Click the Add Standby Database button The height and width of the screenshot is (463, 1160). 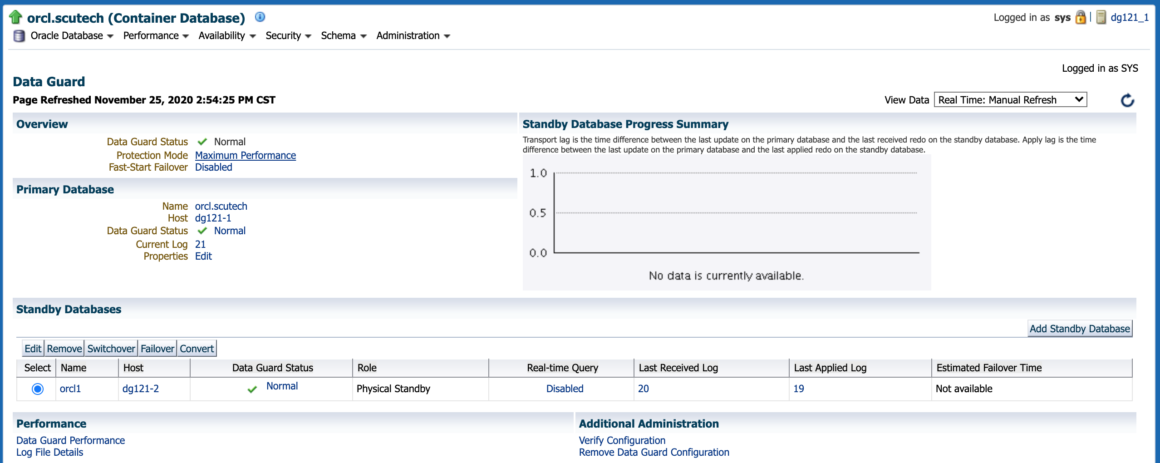coord(1080,329)
